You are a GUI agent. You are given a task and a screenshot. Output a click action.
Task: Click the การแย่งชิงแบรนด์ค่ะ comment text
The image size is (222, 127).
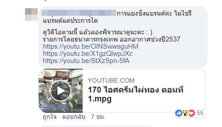coord(144,13)
